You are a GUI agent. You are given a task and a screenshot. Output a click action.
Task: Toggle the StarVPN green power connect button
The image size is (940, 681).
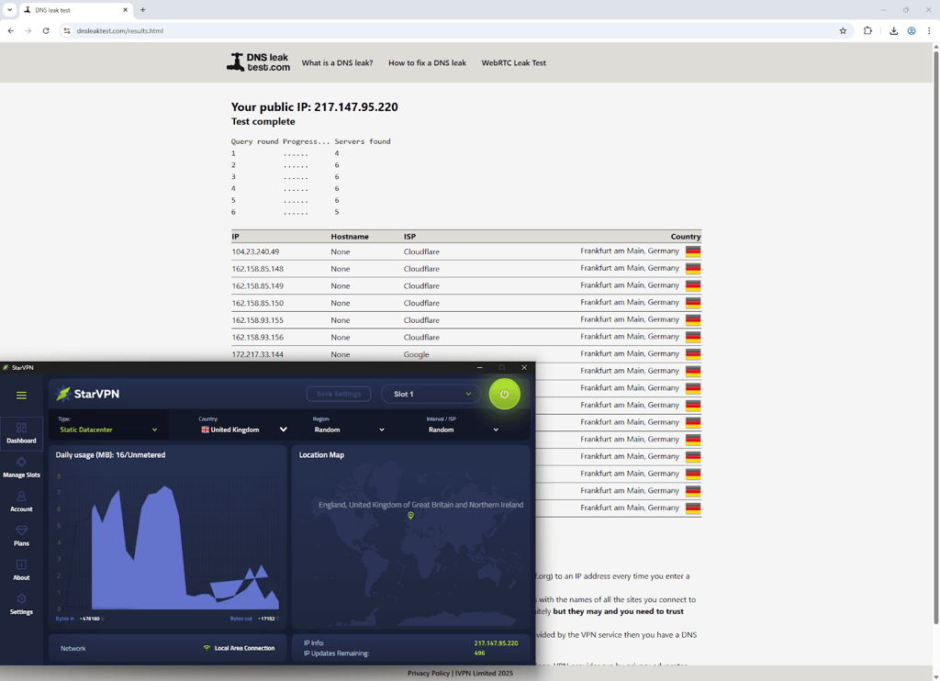click(x=504, y=394)
